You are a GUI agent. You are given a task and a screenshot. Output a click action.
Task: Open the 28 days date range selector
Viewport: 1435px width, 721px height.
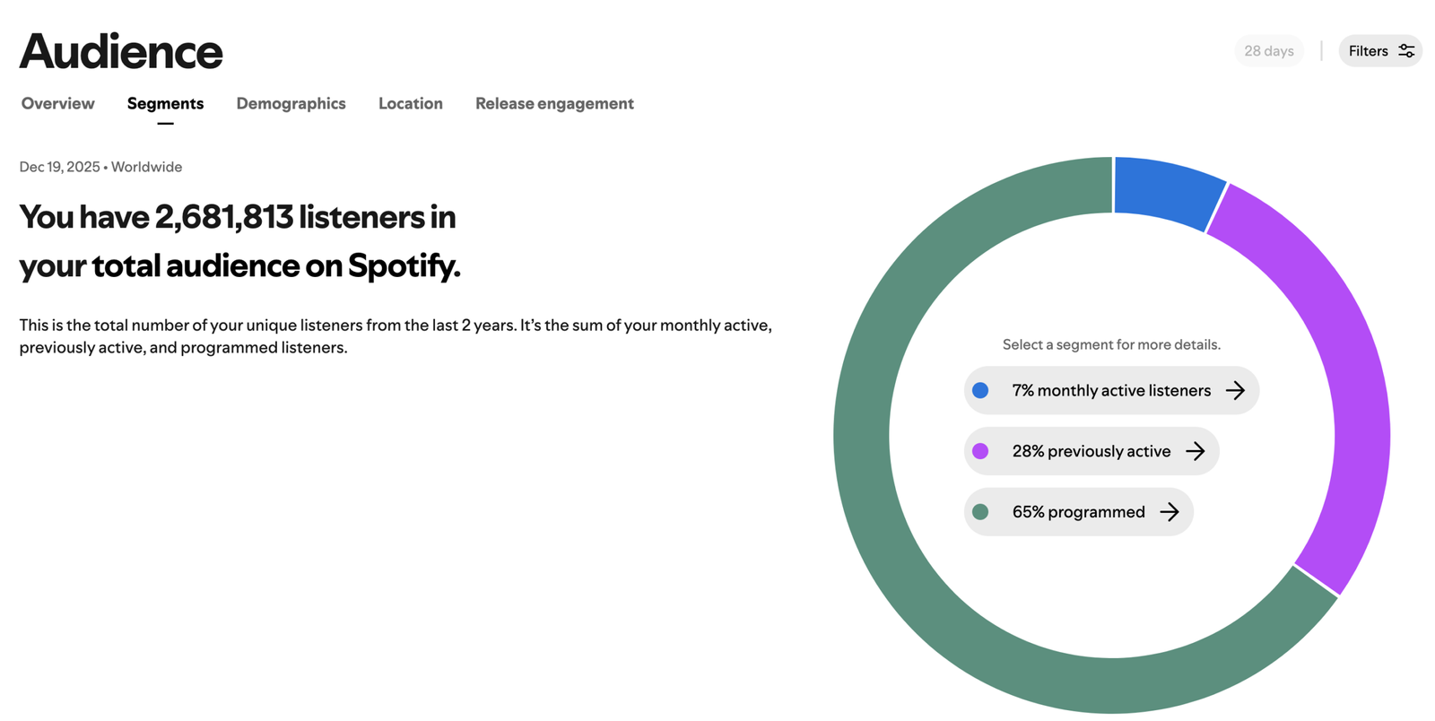(x=1268, y=51)
